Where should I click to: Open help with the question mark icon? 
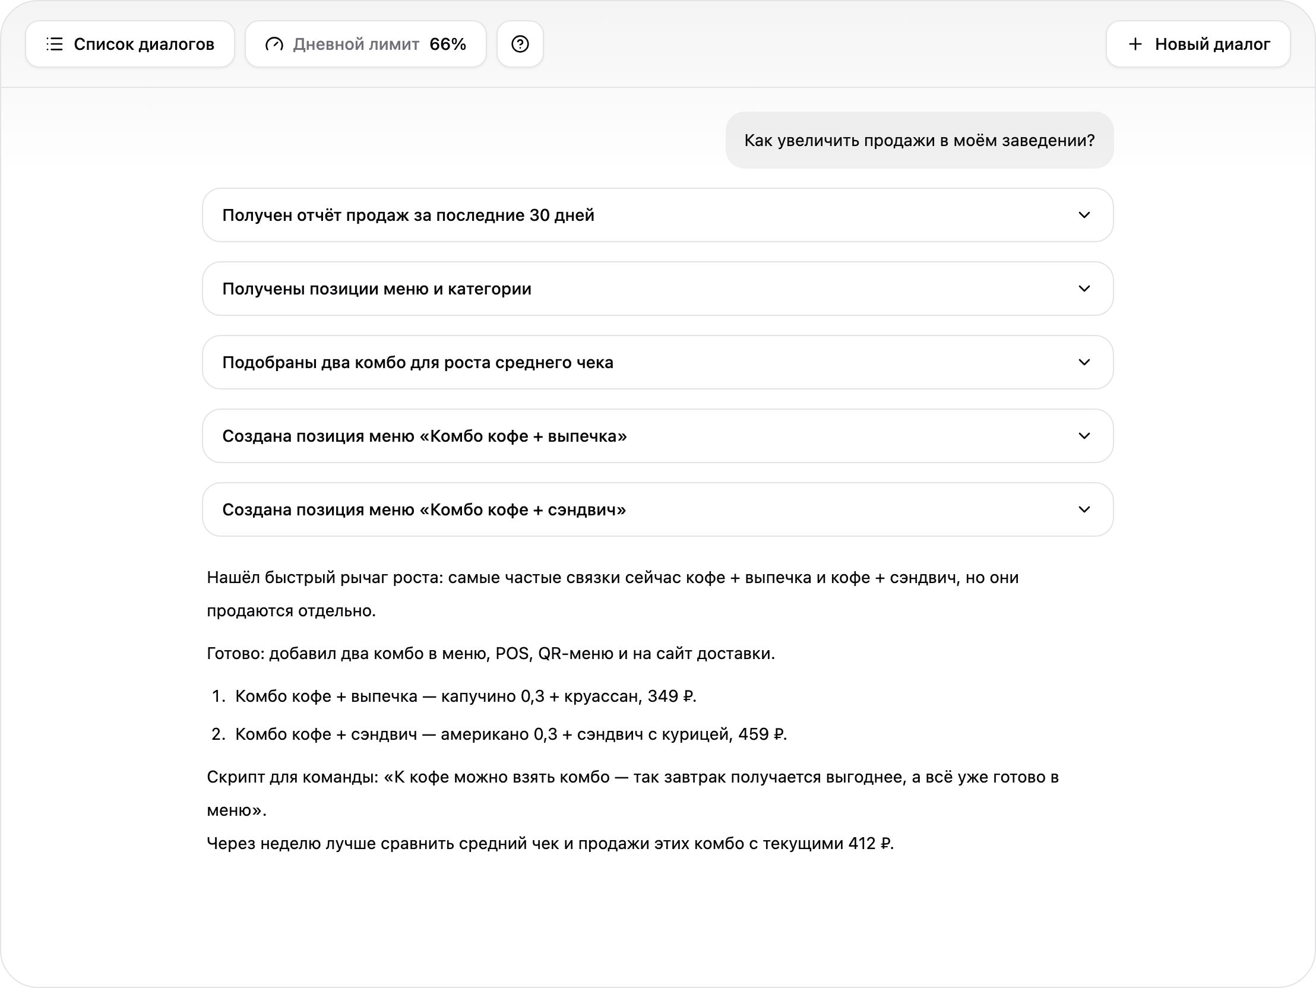pos(520,44)
